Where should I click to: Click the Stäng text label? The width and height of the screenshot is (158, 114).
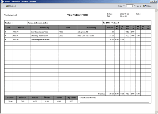coord(149,6)
